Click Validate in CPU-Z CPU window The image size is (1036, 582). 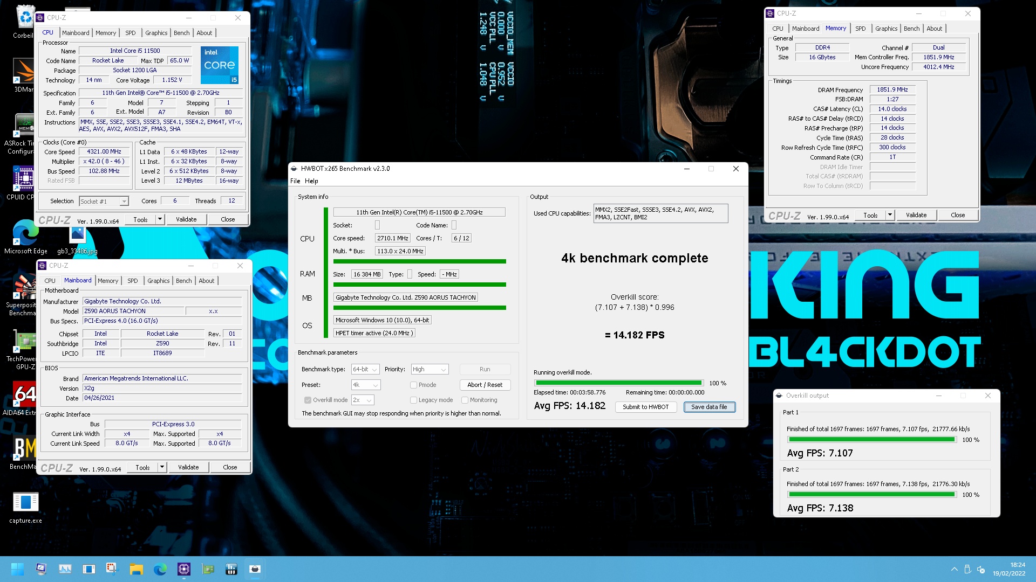pos(186,219)
